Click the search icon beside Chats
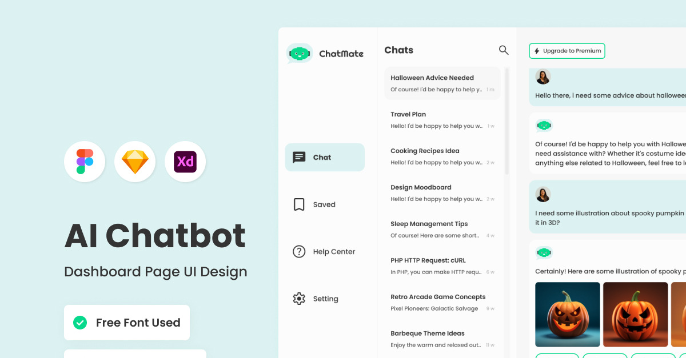Screen dimensions: 686x358 [504, 50]
